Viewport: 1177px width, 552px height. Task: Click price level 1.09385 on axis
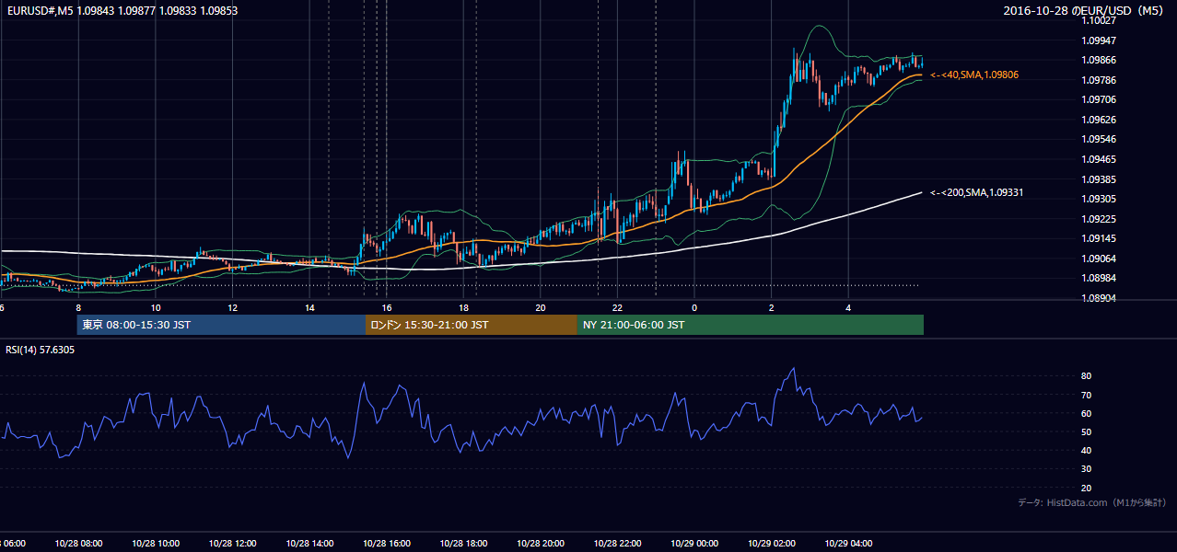coord(1098,179)
